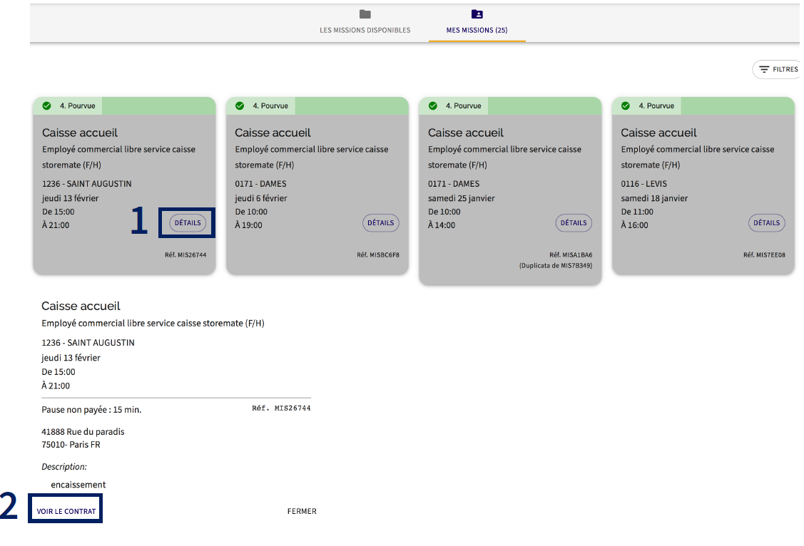Click the folder icon above Les Missions Disponibles
The image size is (804, 546).
tap(365, 14)
